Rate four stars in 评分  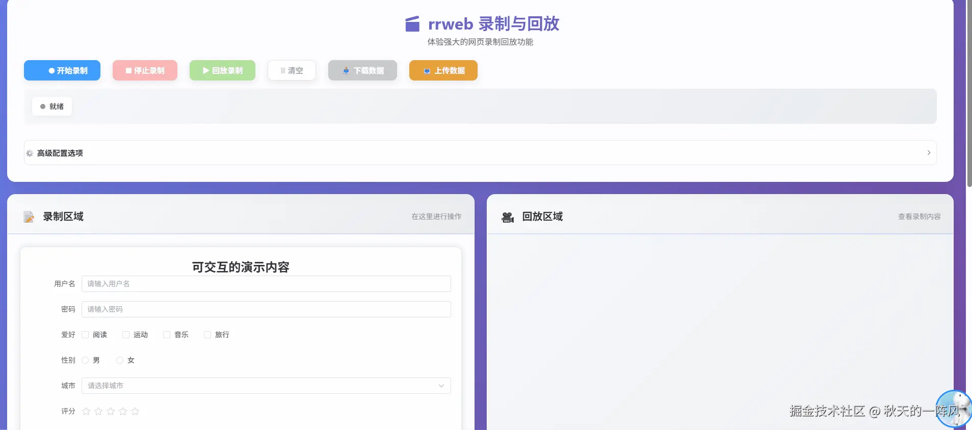tap(123, 411)
